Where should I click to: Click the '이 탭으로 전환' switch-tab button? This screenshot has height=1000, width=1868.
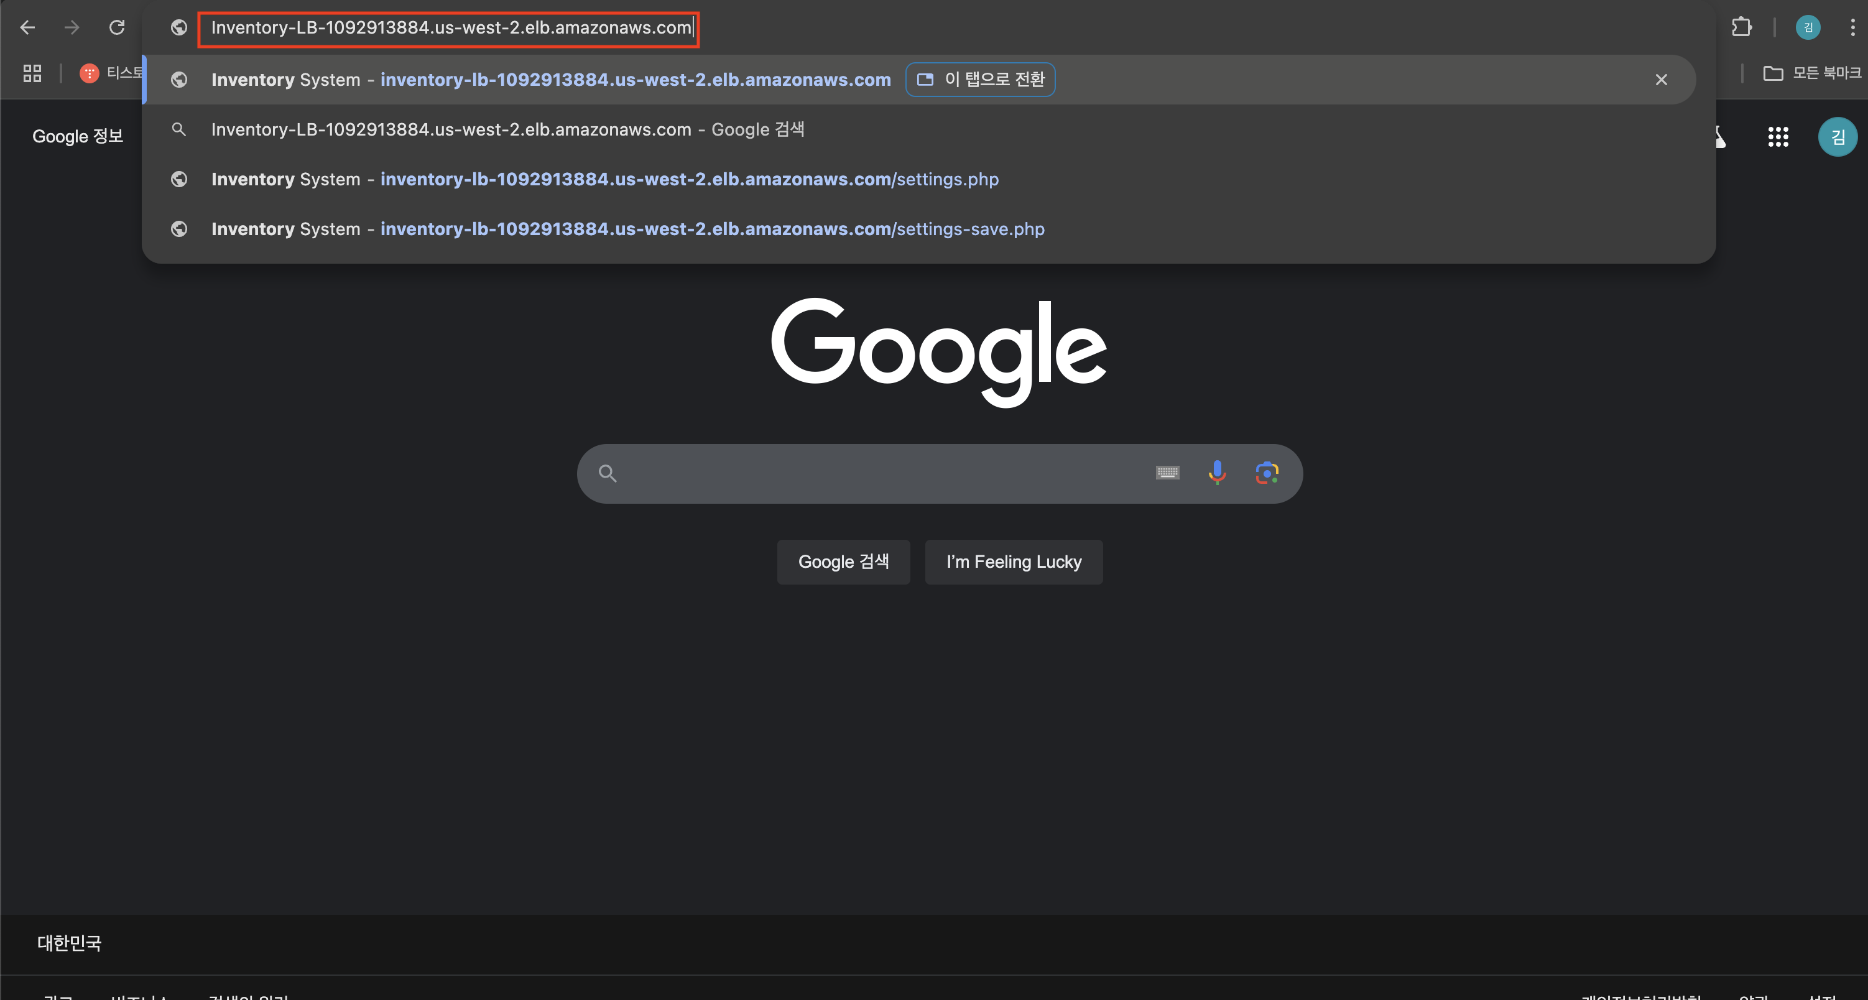[x=979, y=79]
